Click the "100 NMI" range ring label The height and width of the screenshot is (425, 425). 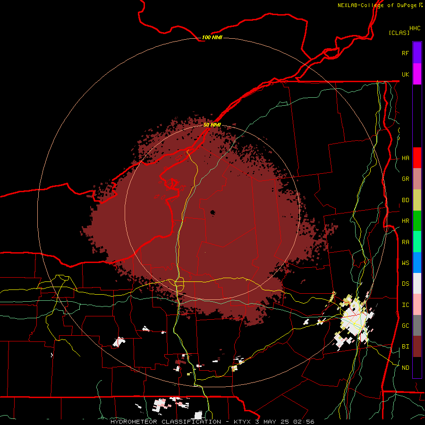(x=212, y=37)
